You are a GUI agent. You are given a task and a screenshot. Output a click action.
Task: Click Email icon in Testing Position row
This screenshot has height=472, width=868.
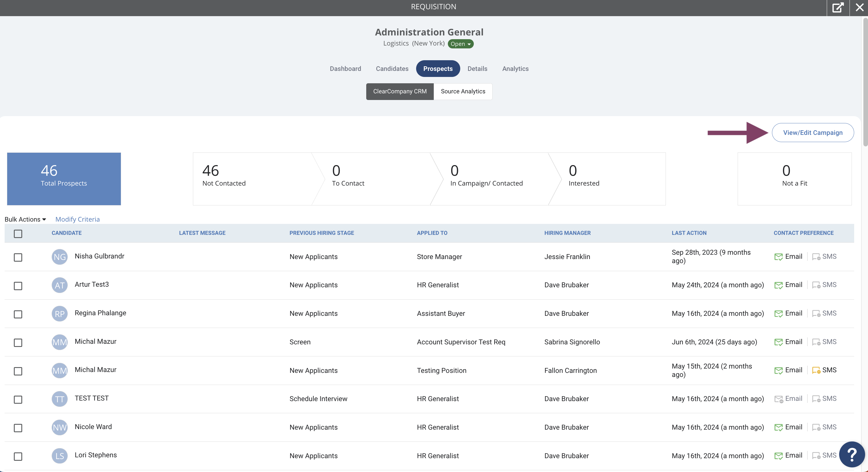(778, 370)
